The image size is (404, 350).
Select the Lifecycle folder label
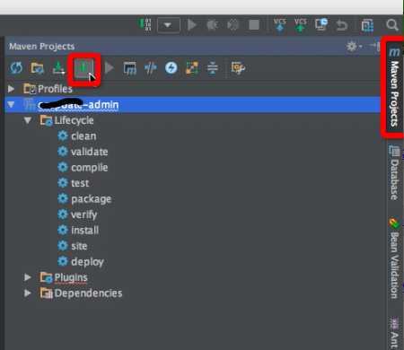point(74,120)
